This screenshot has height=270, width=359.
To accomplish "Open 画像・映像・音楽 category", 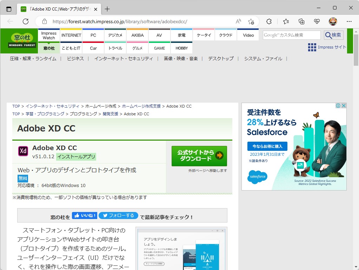I will coord(181,59).
